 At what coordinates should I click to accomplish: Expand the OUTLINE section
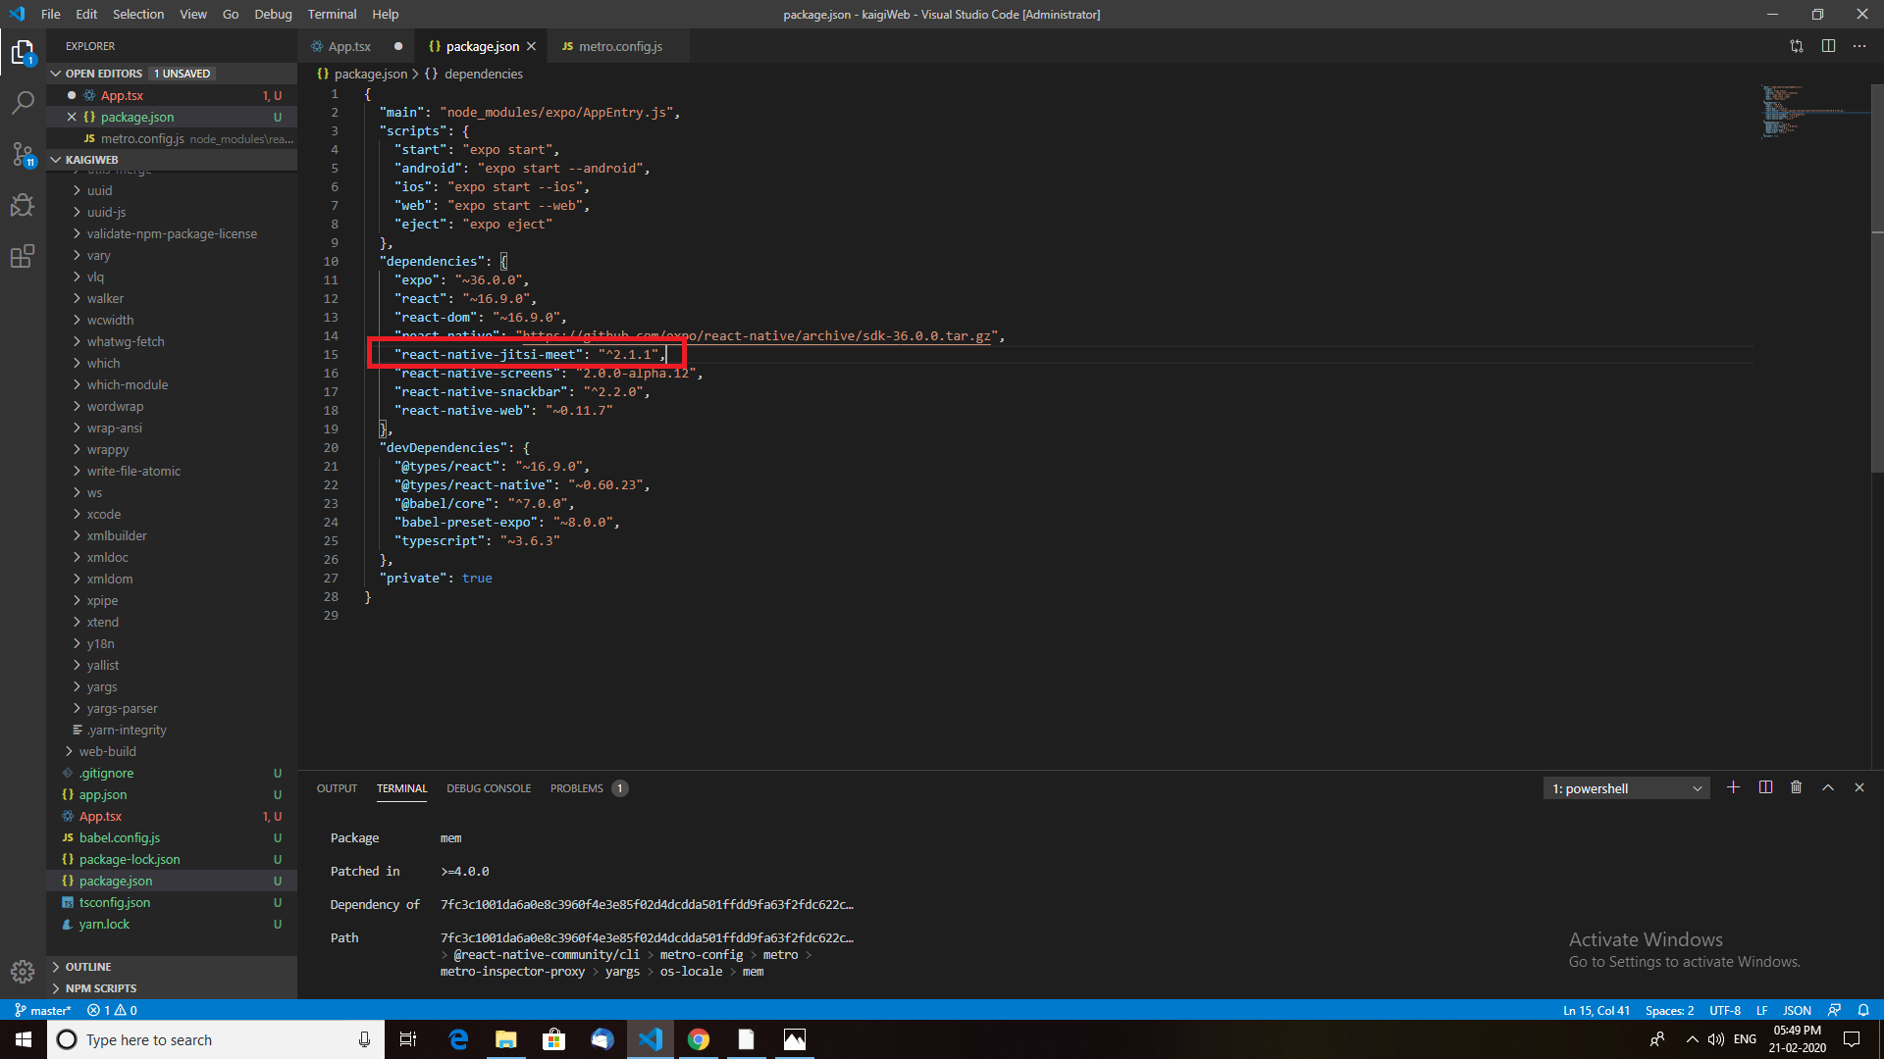[87, 967]
